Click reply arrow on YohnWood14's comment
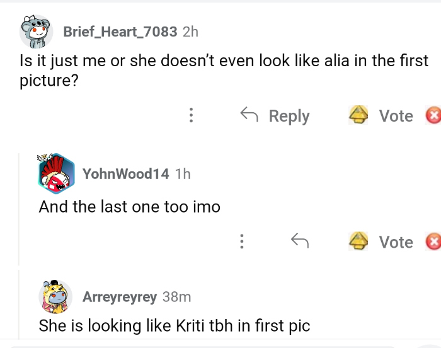Screen dimensions: 441x348 [299, 241]
